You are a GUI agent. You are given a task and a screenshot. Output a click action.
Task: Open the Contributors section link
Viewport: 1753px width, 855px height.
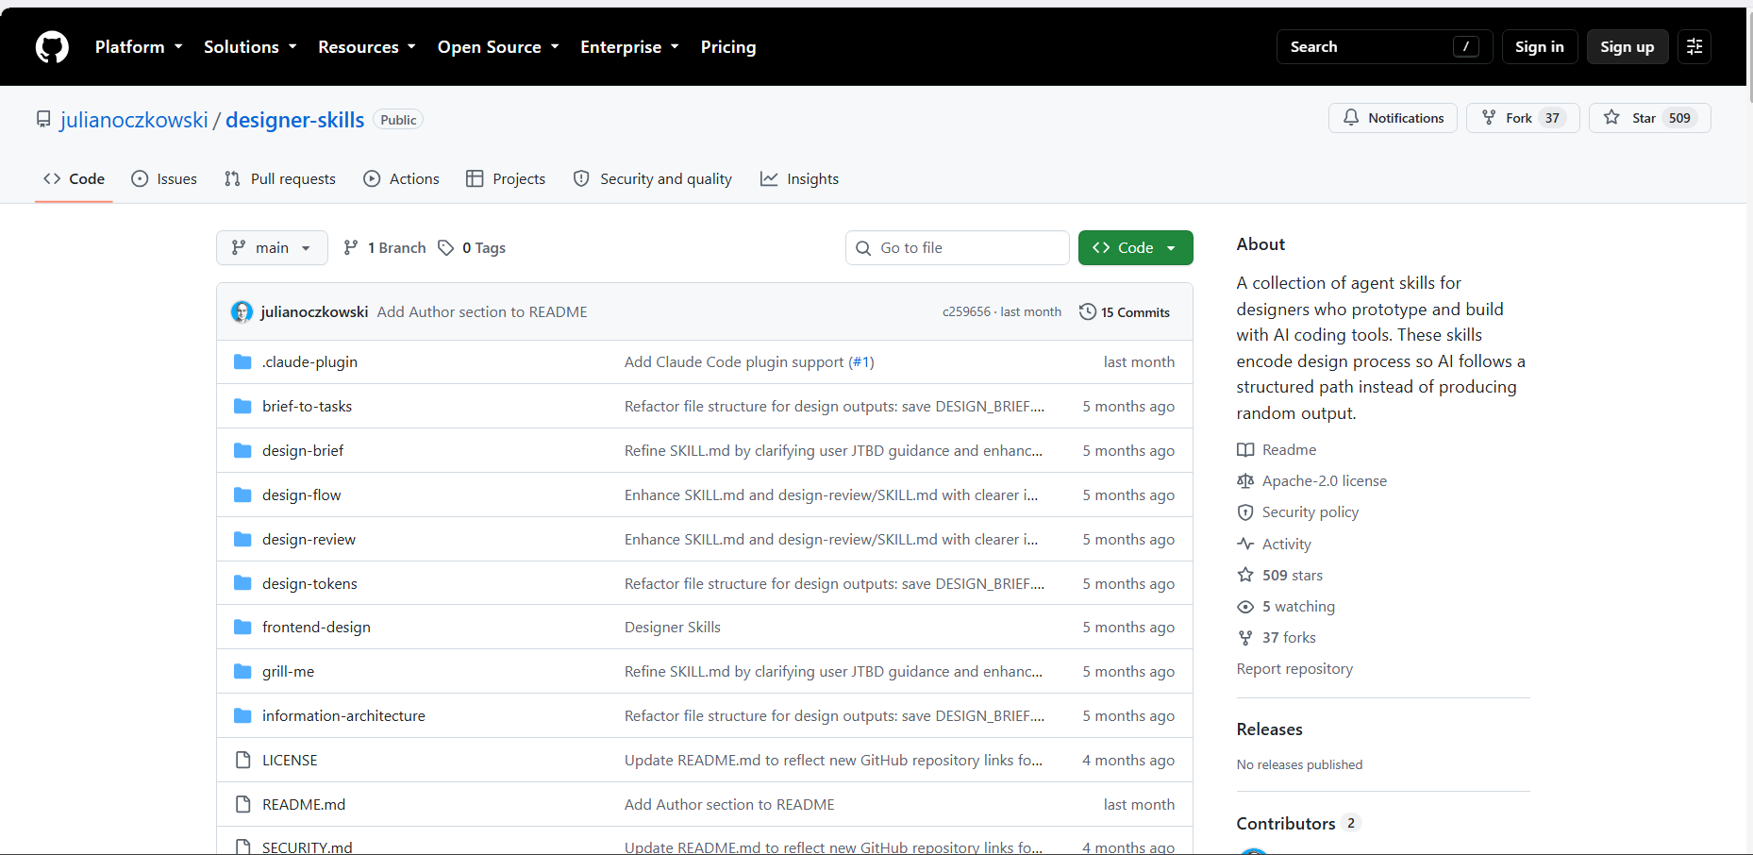click(x=1298, y=824)
